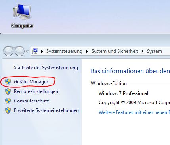Screen dimensions: 170x145
Task: Expand the arrow before System breadcrumb
Action: pos(142,51)
